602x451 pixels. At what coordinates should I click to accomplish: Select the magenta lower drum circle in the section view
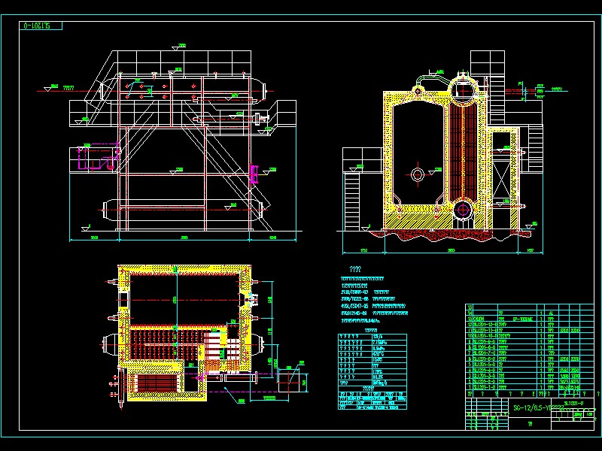(463, 210)
